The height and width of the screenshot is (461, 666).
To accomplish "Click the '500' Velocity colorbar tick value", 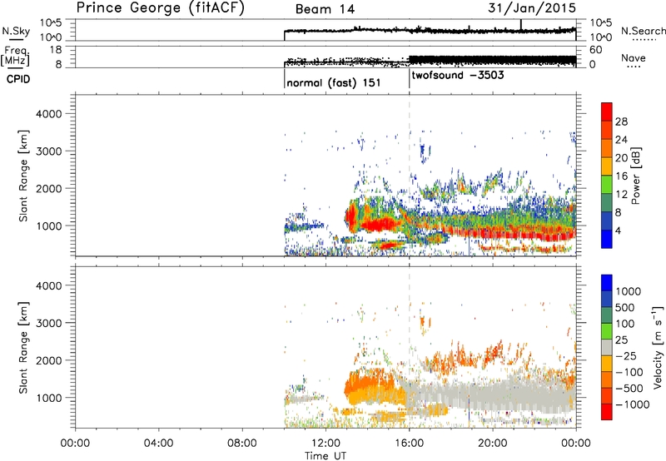I will point(625,308).
